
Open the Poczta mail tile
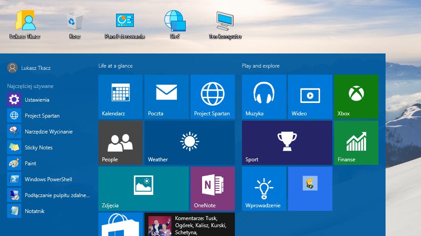[167, 97]
